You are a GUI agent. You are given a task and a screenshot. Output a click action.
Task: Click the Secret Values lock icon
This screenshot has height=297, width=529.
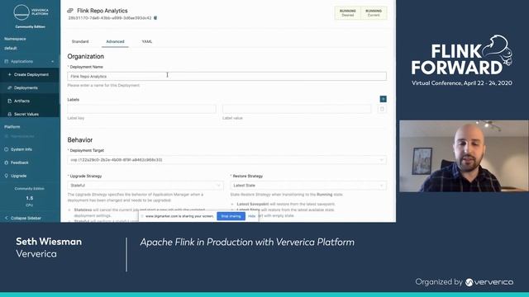[x=9, y=114]
